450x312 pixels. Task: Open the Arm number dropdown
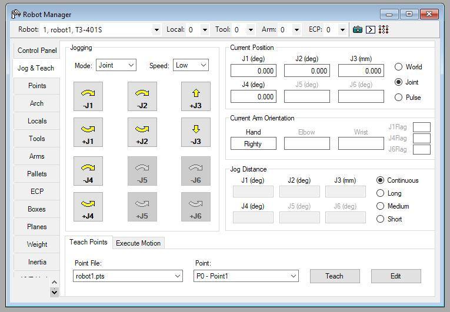(296, 29)
